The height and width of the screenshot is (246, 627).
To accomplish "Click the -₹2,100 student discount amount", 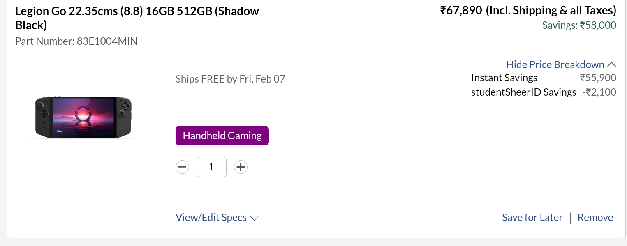I will click(x=599, y=92).
